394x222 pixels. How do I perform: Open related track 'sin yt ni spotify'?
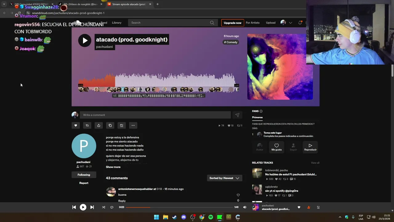pos(282,191)
